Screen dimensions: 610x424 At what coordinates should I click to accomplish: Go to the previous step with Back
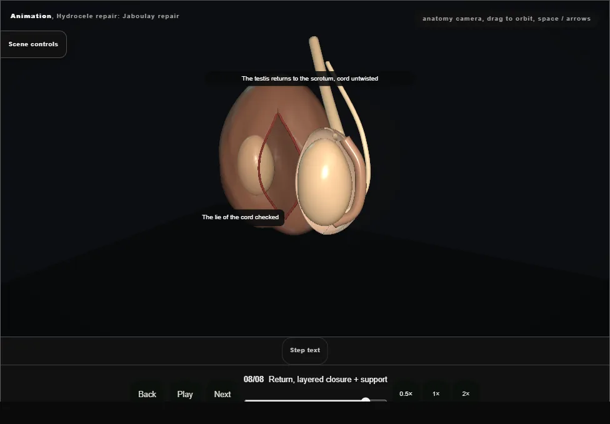(147, 394)
